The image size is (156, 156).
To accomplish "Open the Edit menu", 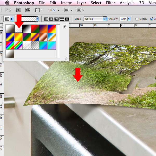I will pyautogui.click(x=53, y=3).
